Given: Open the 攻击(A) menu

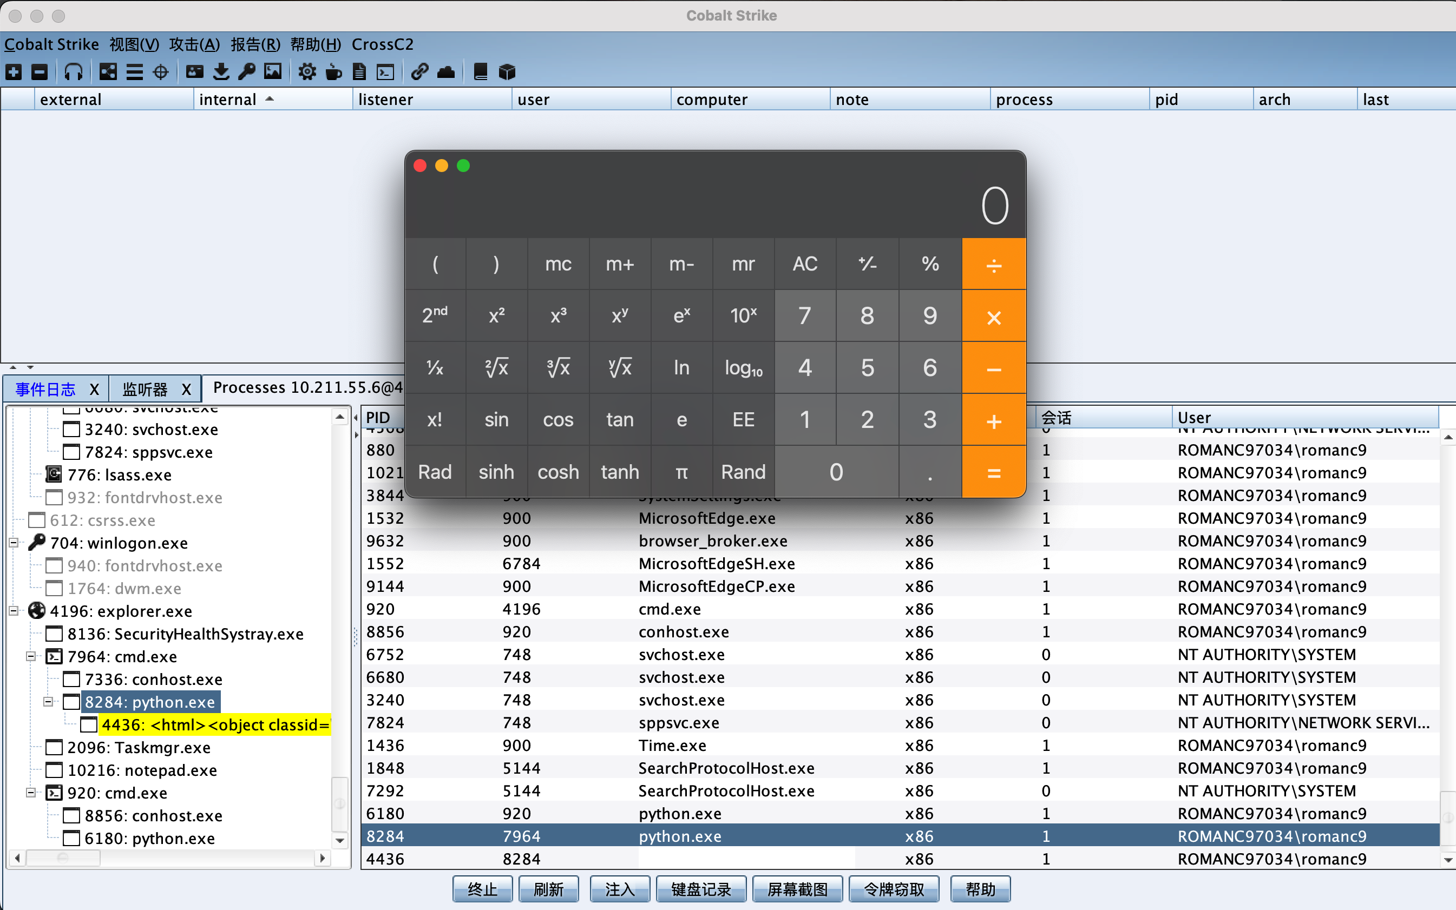Looking at the screenshot, I should coord(194,44).
